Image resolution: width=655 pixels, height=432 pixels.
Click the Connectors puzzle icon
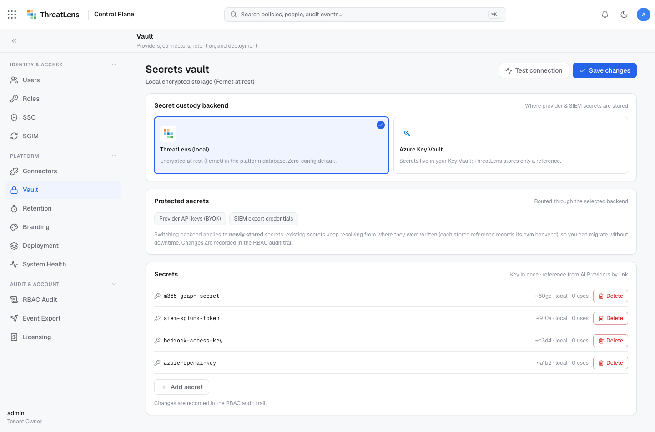[14, 171]
